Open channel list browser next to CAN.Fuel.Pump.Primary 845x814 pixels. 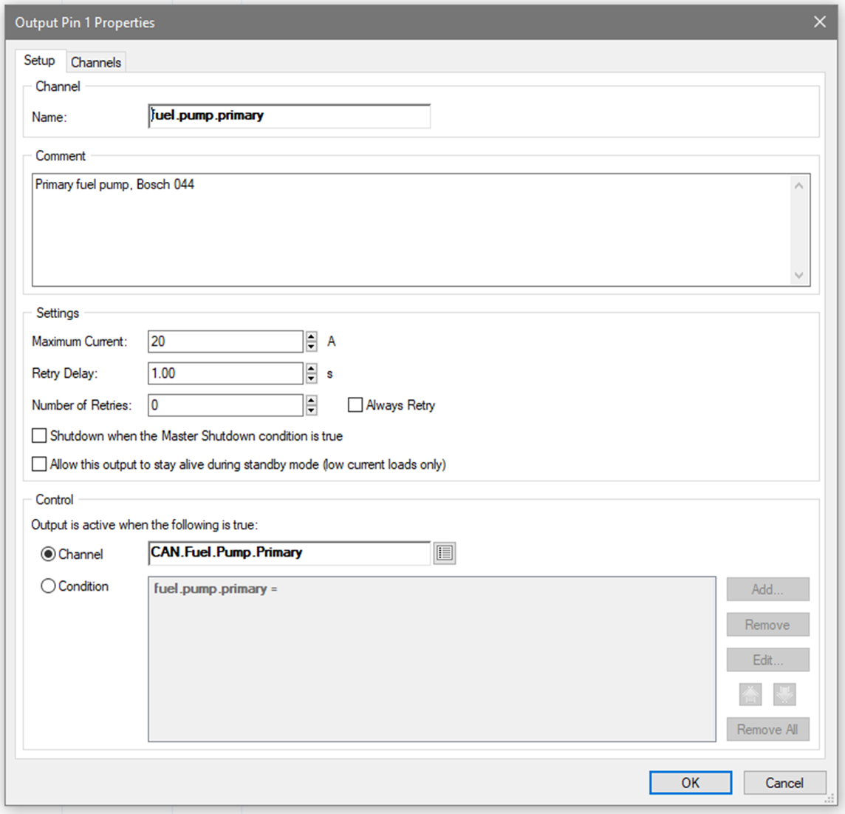pyautogui.click(x=444, y=553)
